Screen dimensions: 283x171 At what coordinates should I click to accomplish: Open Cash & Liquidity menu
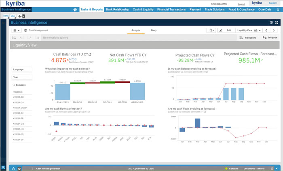143,10
